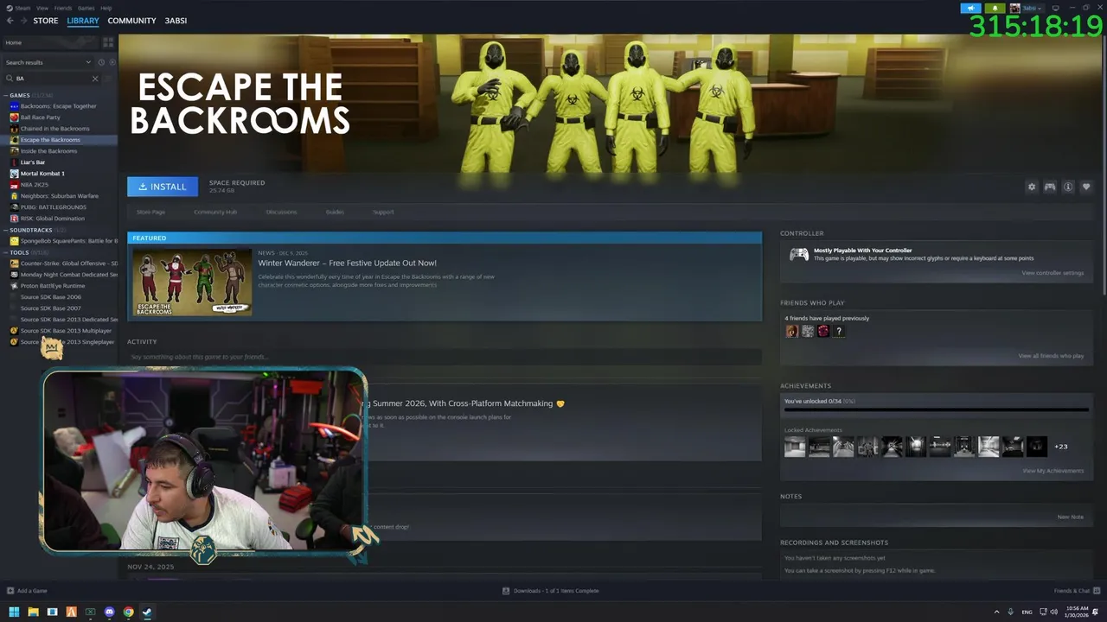The height and width of the screenshot is (622, 1107).
Task: Select RISK: Global Domination entry
Action: [x=52, y=219]
